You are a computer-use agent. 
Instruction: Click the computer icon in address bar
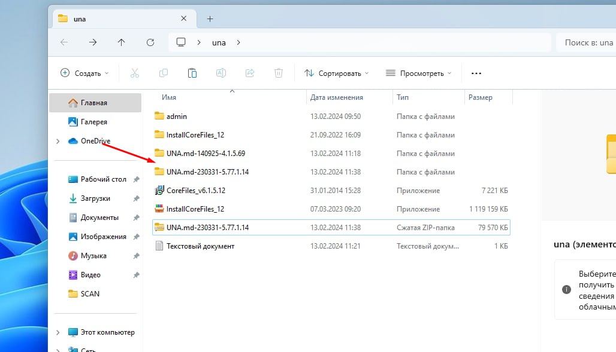pos(181,42)
